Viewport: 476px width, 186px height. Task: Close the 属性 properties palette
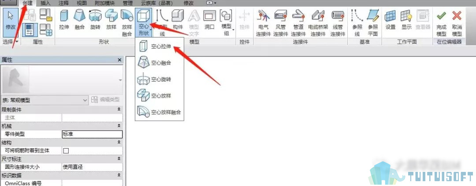pos(119,60)
